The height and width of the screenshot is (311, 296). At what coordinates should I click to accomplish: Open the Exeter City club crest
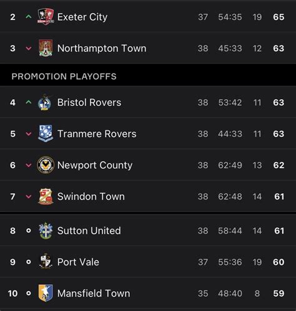click(46, 16)
